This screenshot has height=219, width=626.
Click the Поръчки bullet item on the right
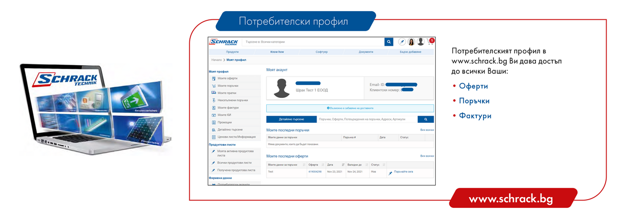click(474, 101)
